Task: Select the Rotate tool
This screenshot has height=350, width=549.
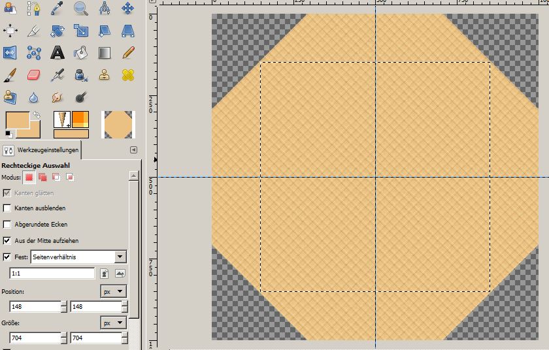Action: 57,31
